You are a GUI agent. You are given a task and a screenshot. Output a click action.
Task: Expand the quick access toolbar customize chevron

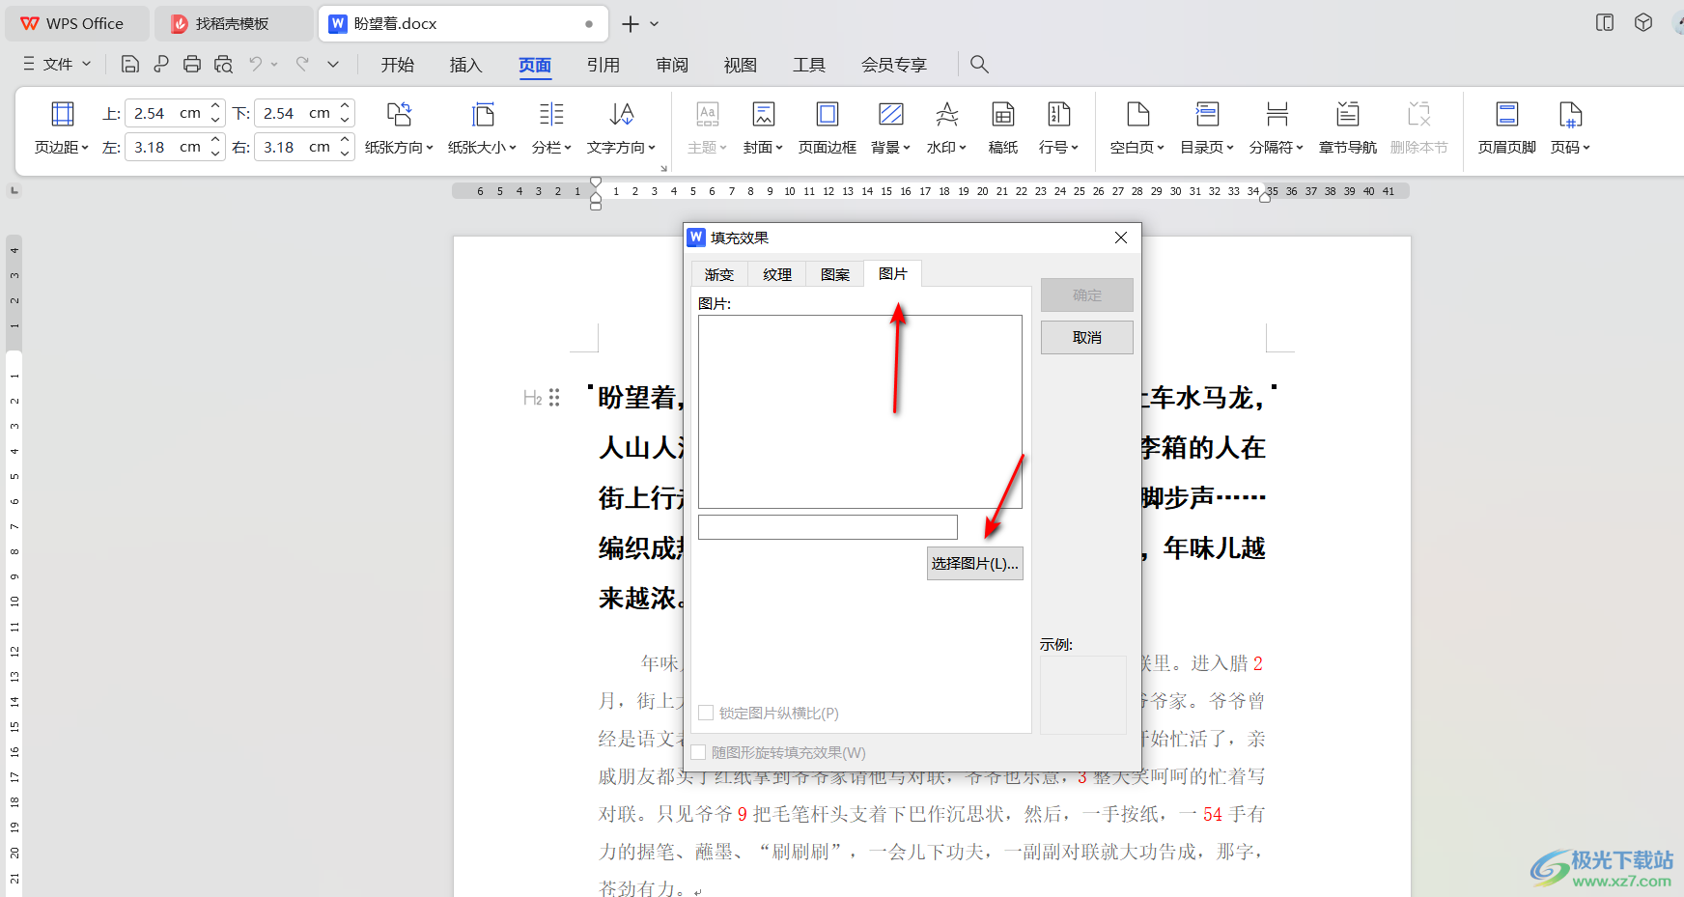pos(333,64)
